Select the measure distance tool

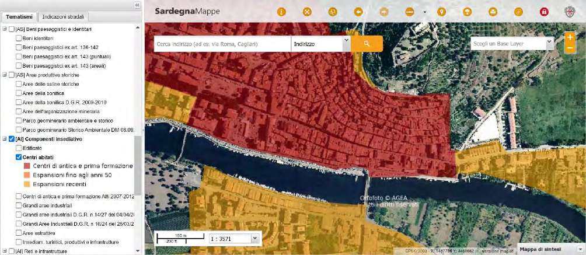[410, 12]
